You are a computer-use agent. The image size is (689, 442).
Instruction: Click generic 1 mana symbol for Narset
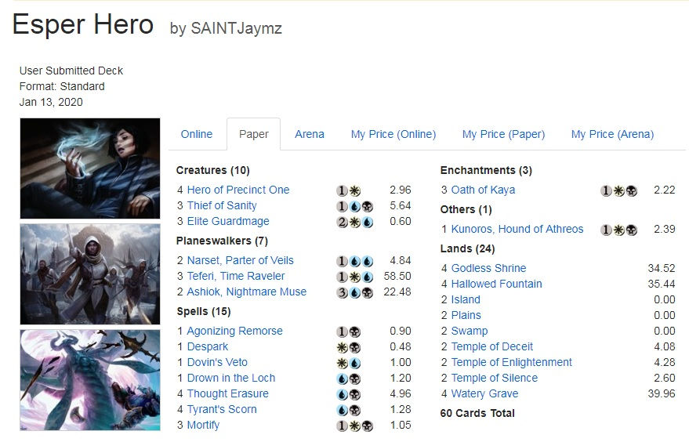pos(343,262)
